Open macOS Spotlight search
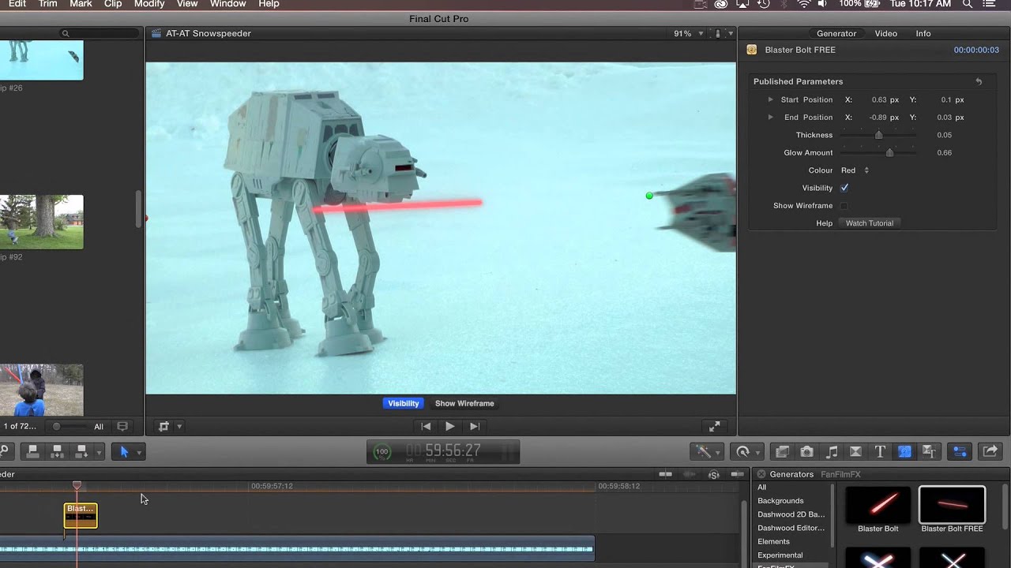The width and height of the screenshot is (1011, 568). pyautogui.click(x=967, y=4)
